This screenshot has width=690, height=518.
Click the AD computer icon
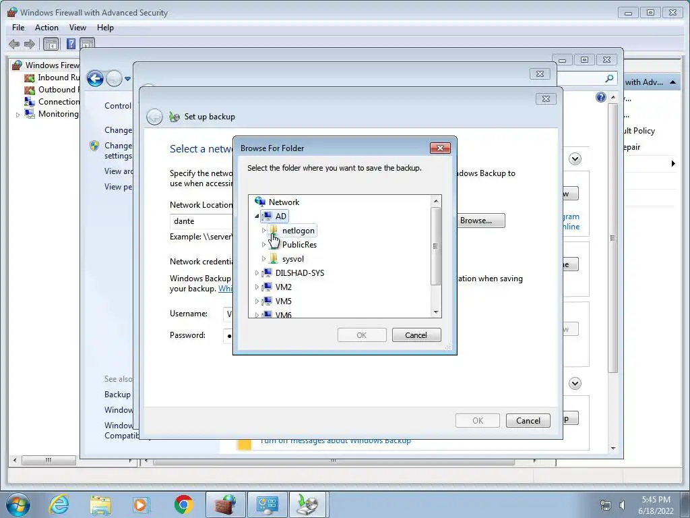267,217
